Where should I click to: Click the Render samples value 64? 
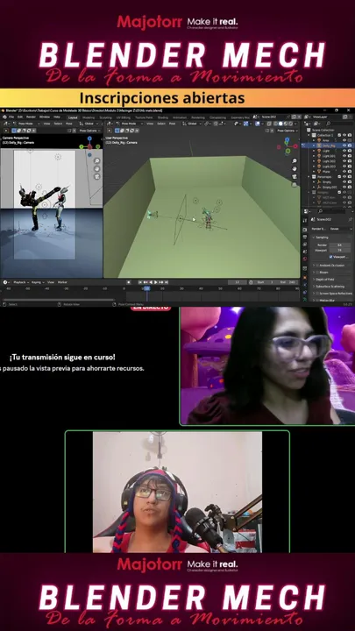coord(340,245)
